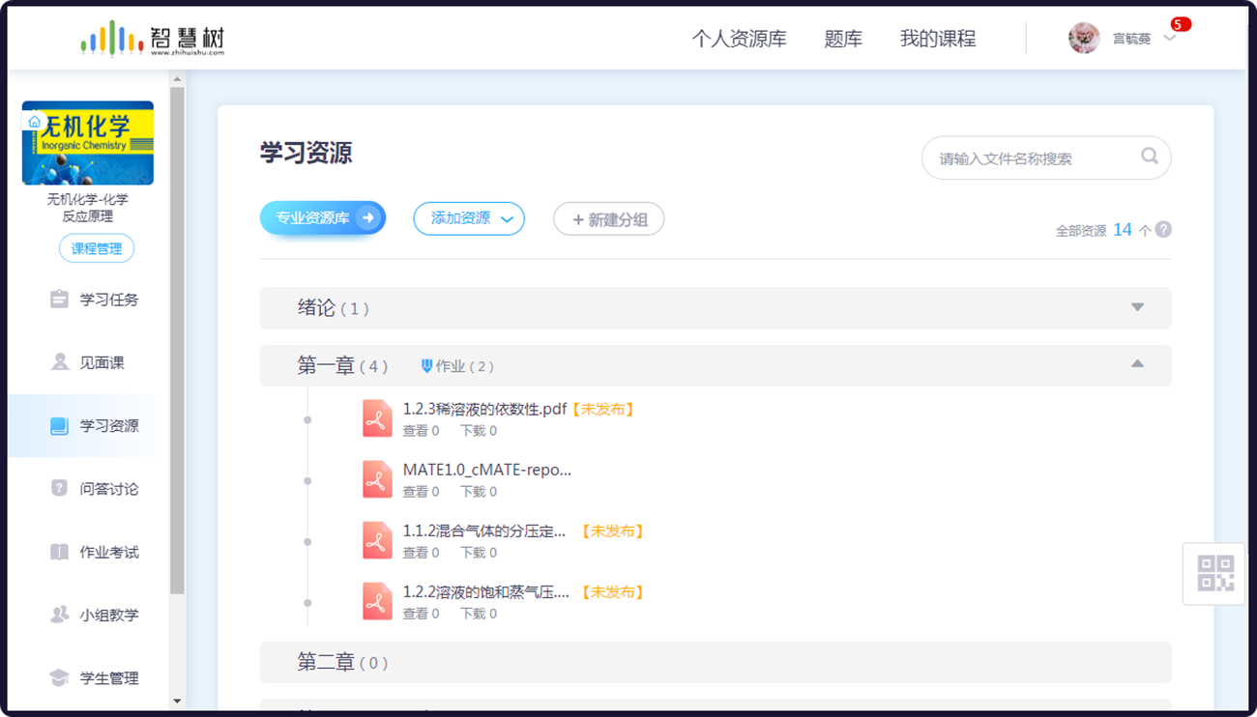Open the QR code panel on the right
The image size is (1257, 717).
[x=1214, y=571]
